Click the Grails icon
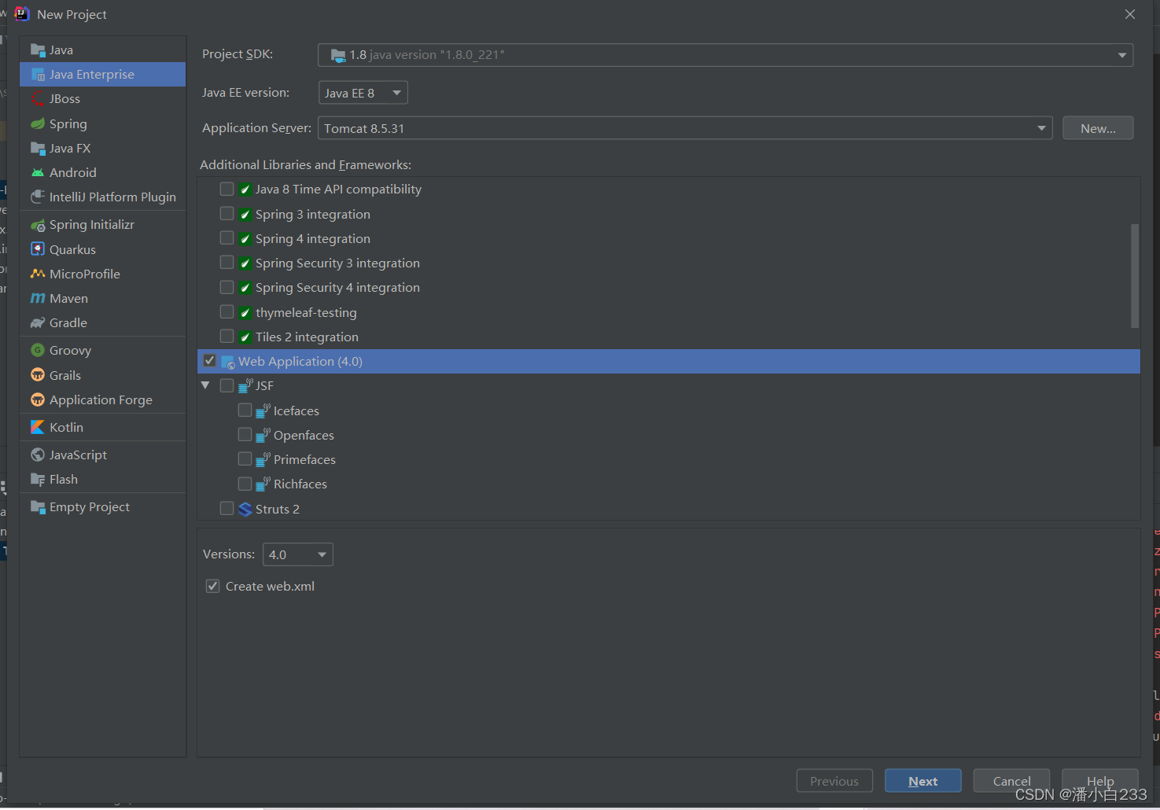This screenshot has width=1160, height=810. (38, 375)
